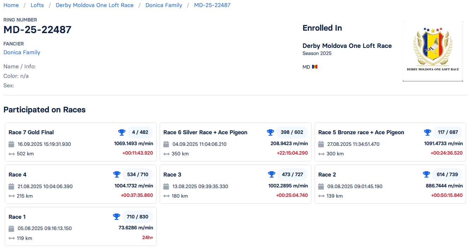Click the 4 / 482 ranking badge

[x=140, y=132]
